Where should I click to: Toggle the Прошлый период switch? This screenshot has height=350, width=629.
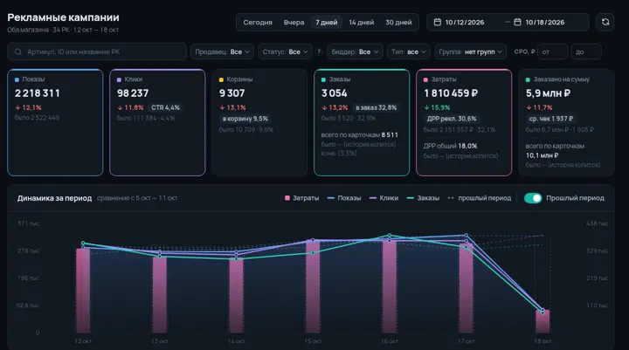[533, 198]
